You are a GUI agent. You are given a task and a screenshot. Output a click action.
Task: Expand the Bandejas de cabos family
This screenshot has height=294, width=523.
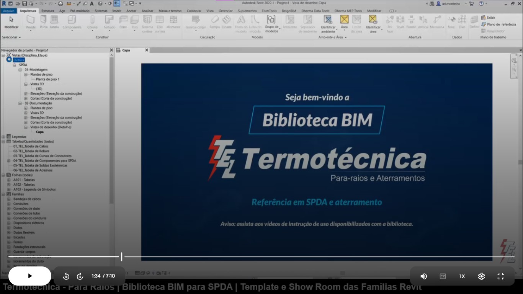pyautogui.click(x=9, y=199)
